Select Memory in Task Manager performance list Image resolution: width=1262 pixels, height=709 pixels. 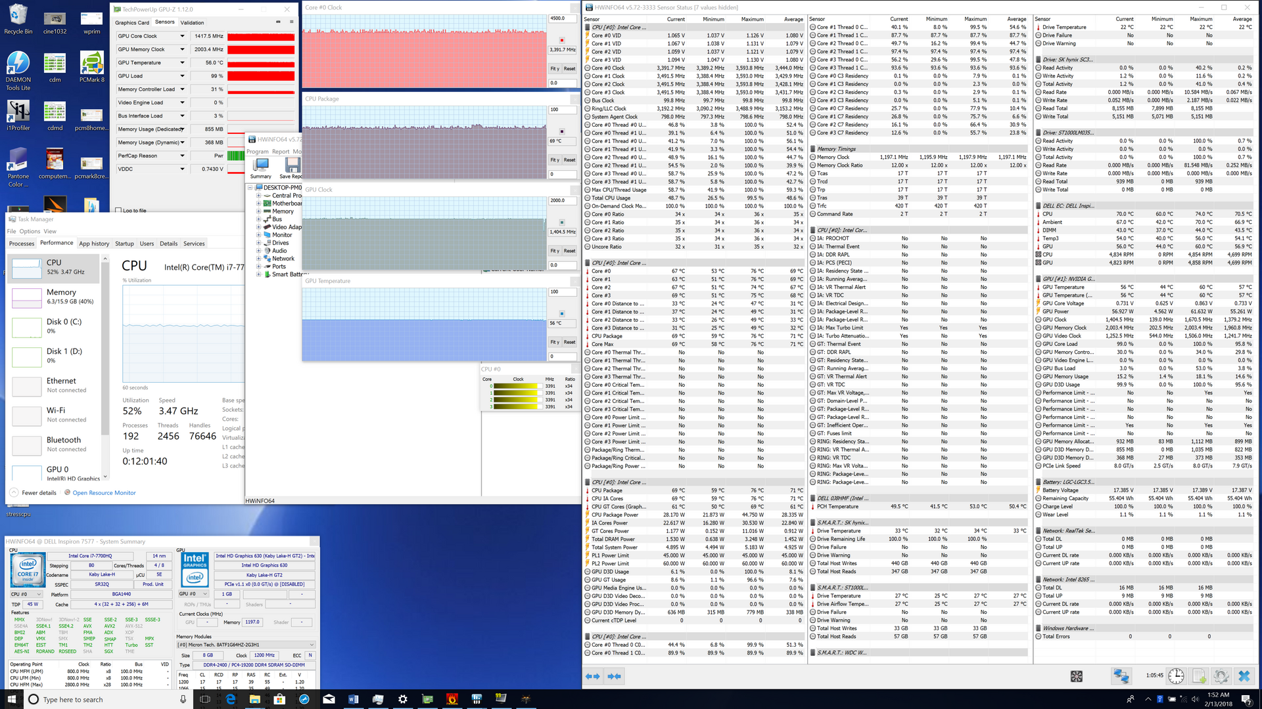pyautogui.click(x=54, y=297)
